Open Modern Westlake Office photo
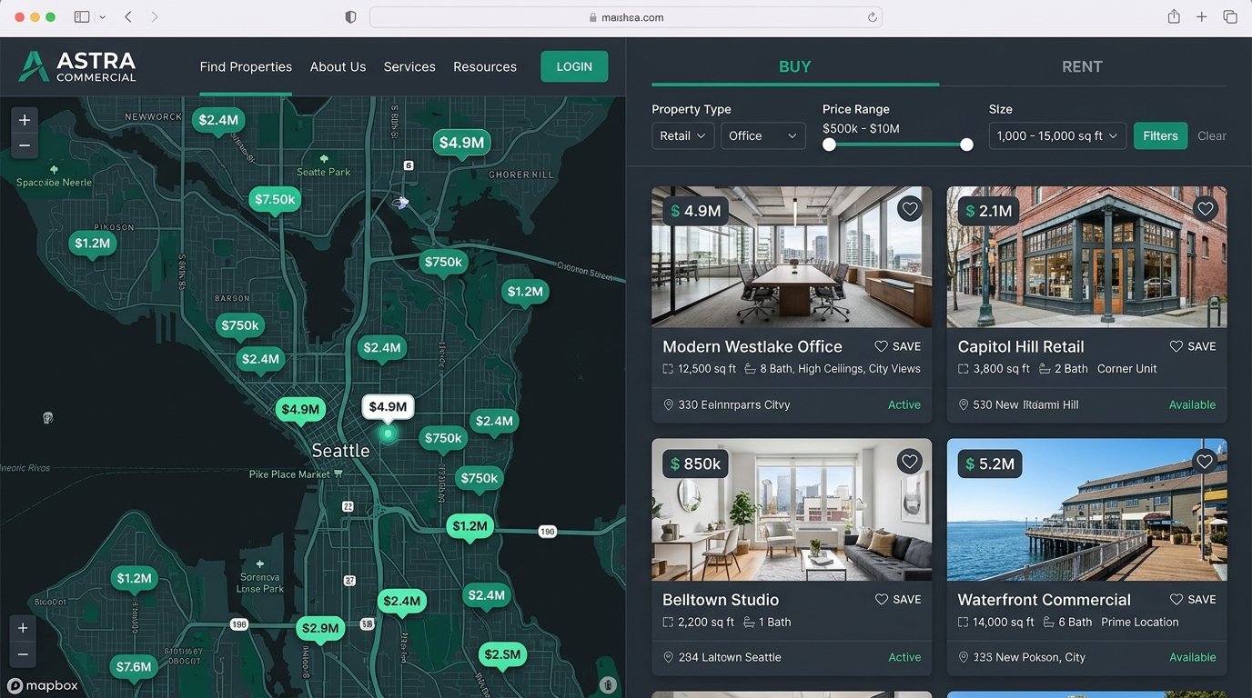This screenshot has height=698, width=1252. 792,256
